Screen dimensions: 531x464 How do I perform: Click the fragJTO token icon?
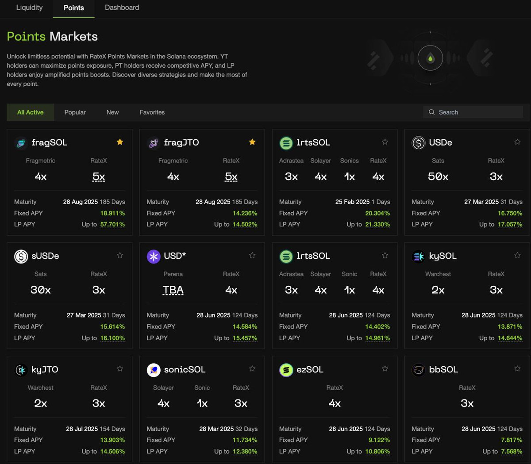coord(154,143)
